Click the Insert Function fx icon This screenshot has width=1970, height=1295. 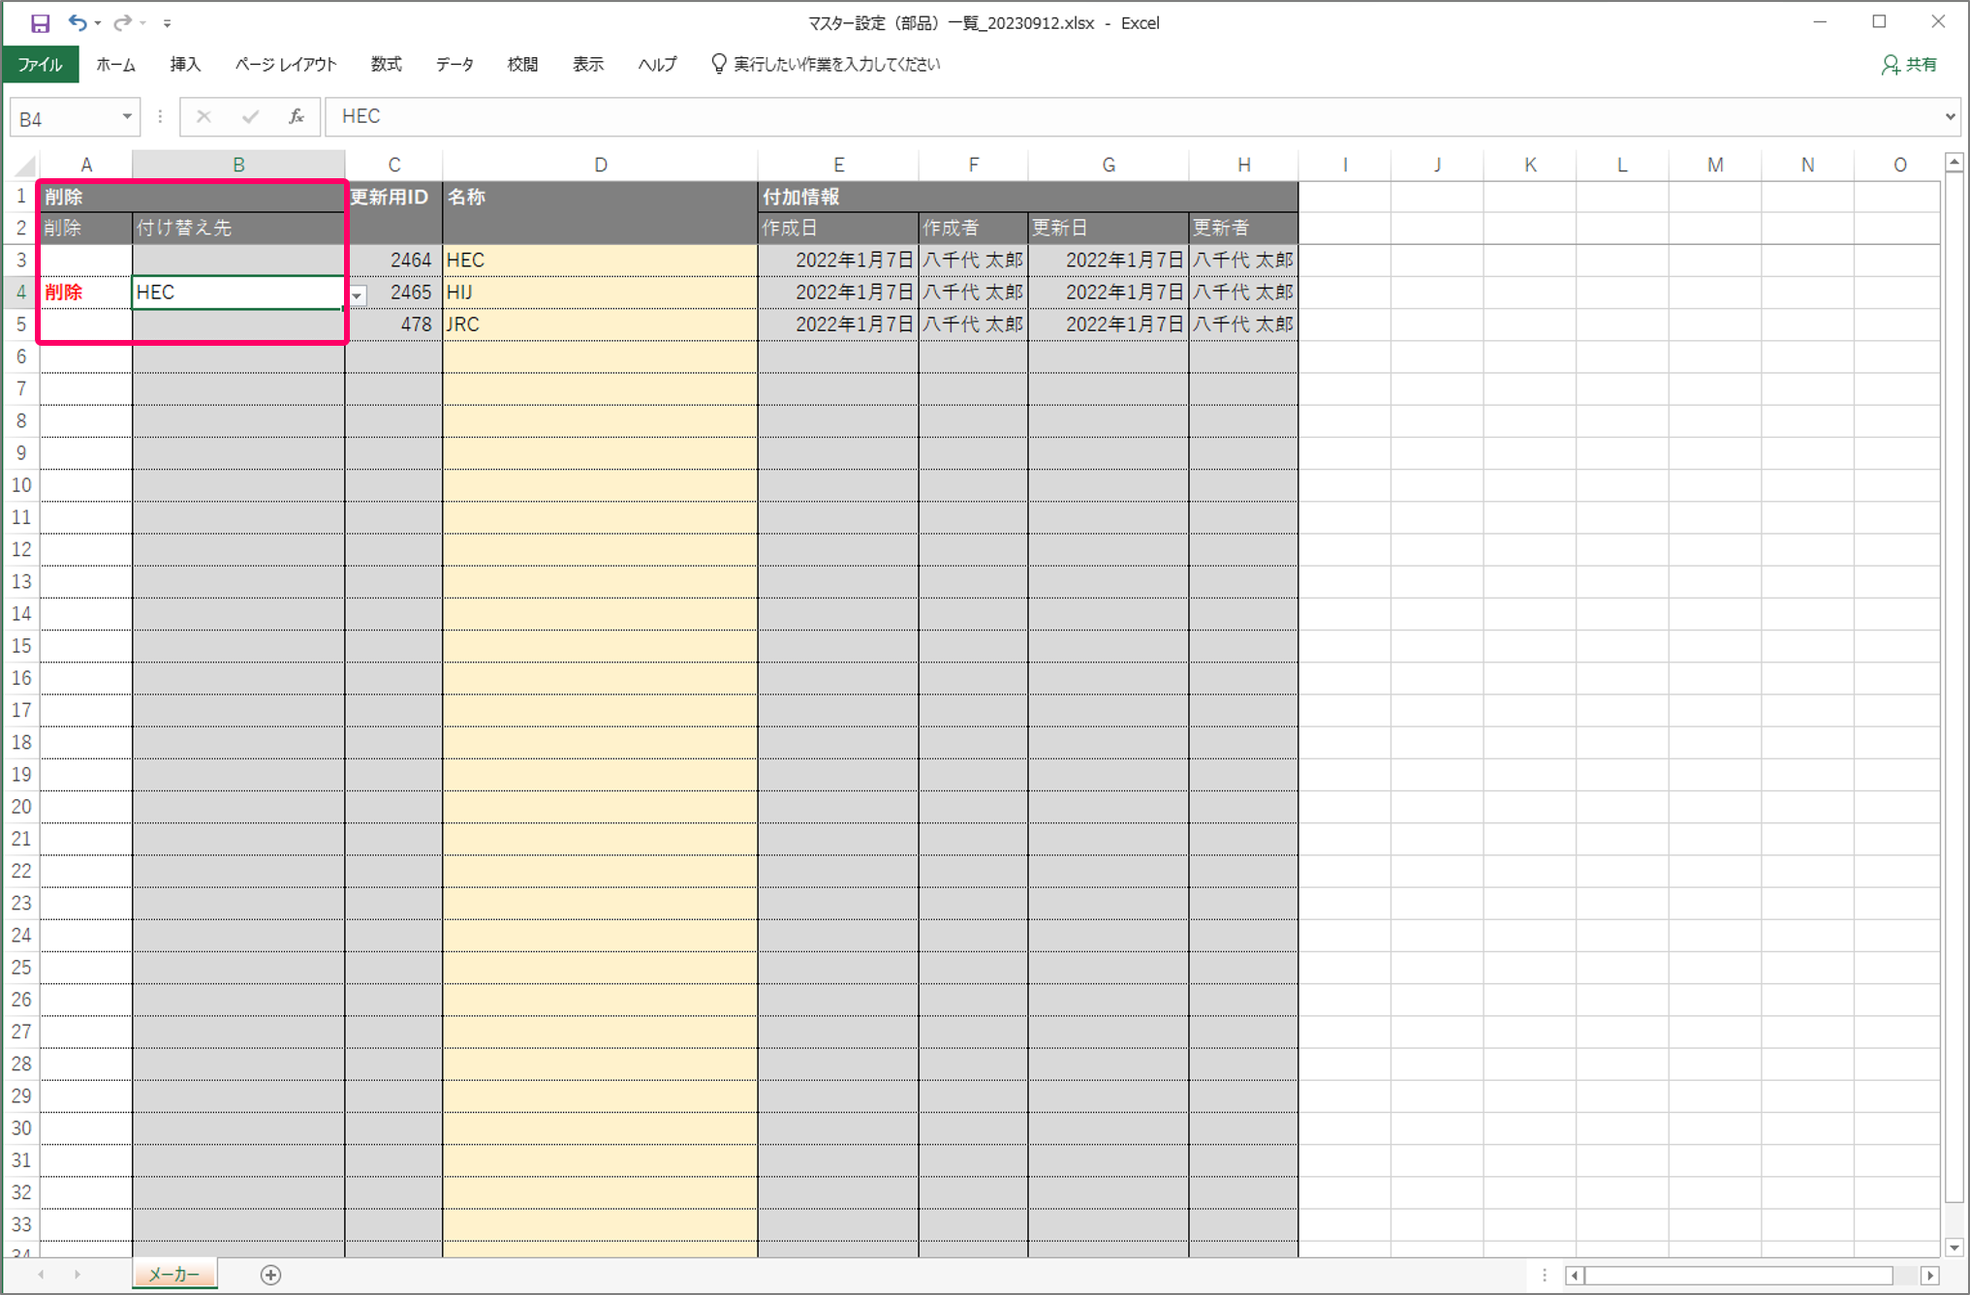click(297, 116)
